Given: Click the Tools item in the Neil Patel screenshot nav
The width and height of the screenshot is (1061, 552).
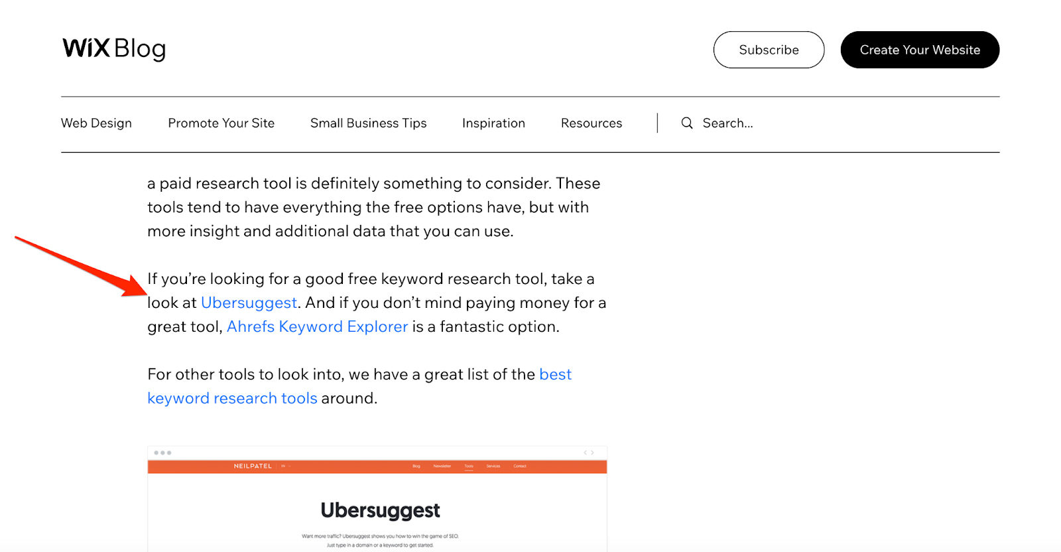Looking at the screenshot, I should (x=469, y=466).
